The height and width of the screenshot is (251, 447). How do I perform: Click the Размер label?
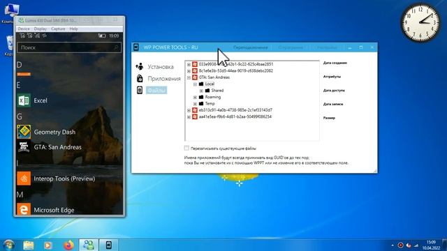pyautogui.click(x=329, y=118)
